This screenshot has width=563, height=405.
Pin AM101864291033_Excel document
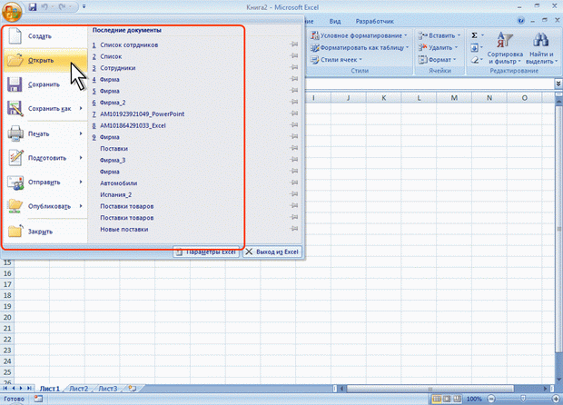(294, 125)
